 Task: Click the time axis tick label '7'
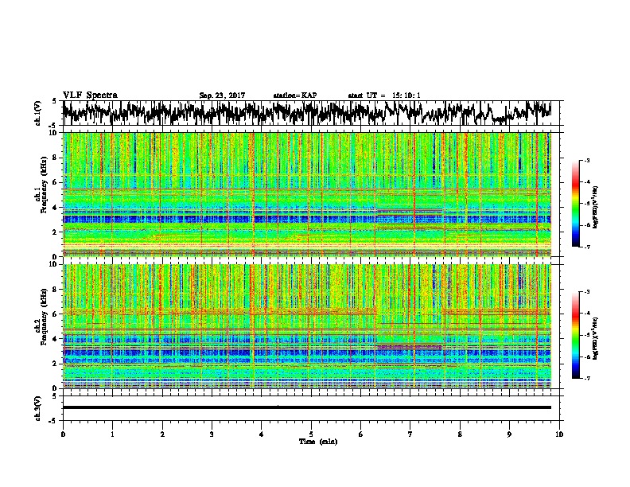410,434
